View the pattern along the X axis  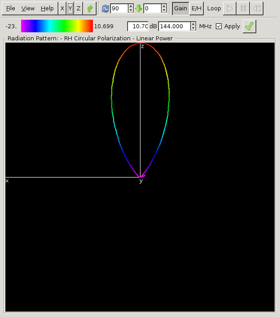62,8
